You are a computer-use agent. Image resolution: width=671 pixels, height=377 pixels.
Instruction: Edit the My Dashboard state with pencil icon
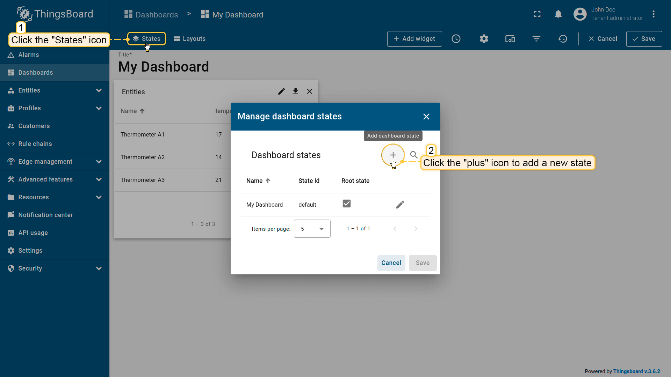click(400, 205)
